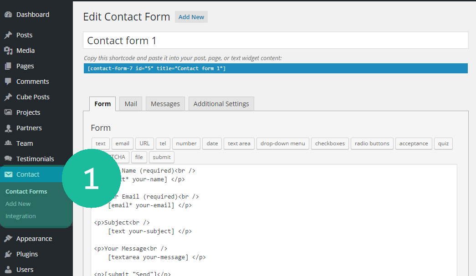Image resolution: width=476 pixels, height=276 pixels.
Task: Open Integration submenu link
Action: tap(20, 216)
